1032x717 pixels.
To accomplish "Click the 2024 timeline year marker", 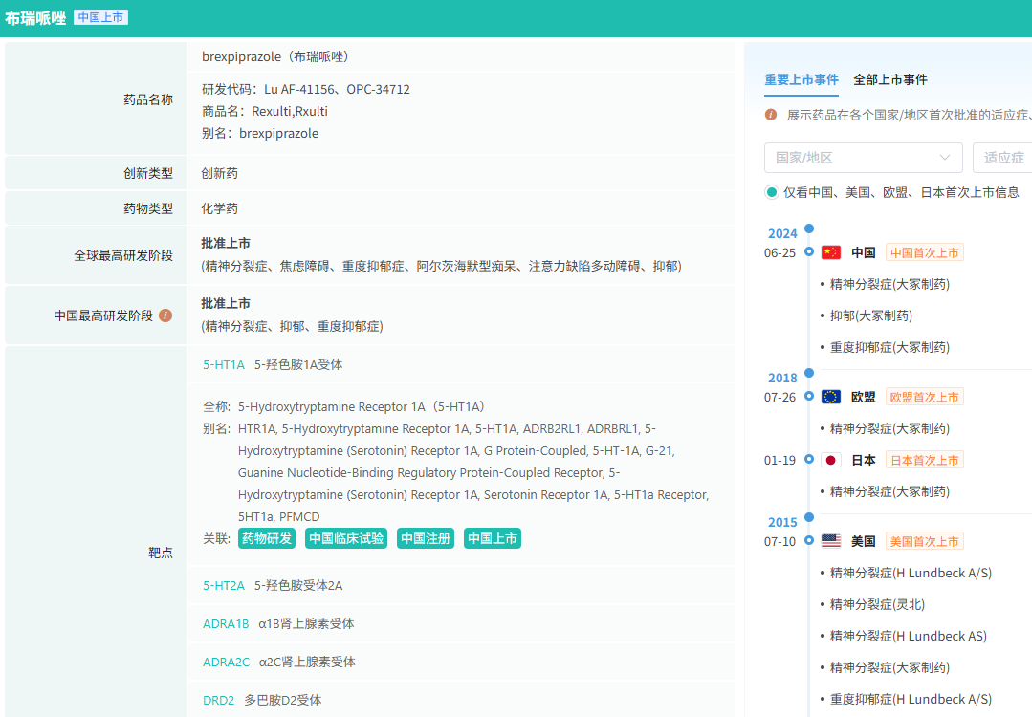I will click(x=782, y=233).
